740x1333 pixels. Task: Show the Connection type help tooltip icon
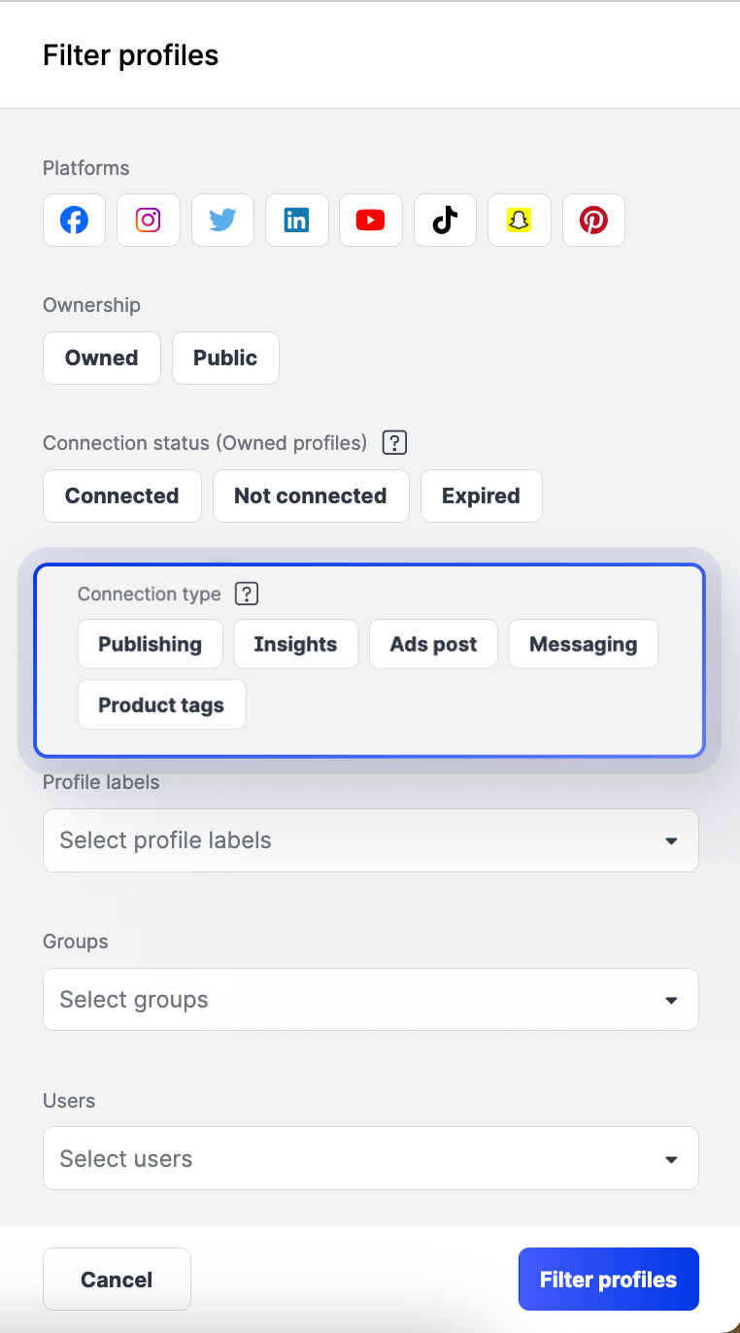click(248, 594)
